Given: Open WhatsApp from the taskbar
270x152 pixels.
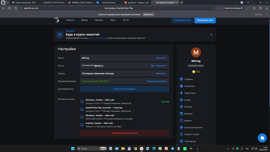Looking at the screenshot, I should (x=185, y=149).
